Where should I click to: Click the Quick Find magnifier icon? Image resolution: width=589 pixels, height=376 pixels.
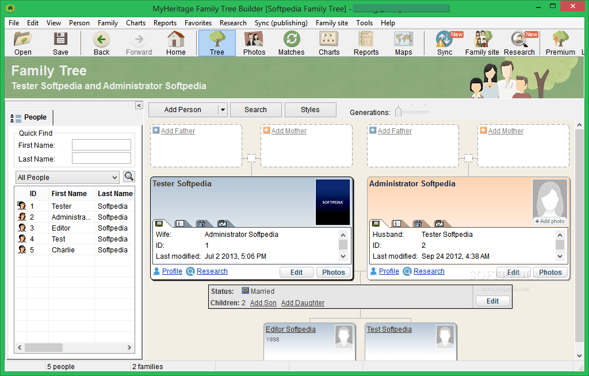tap(129, 177)
